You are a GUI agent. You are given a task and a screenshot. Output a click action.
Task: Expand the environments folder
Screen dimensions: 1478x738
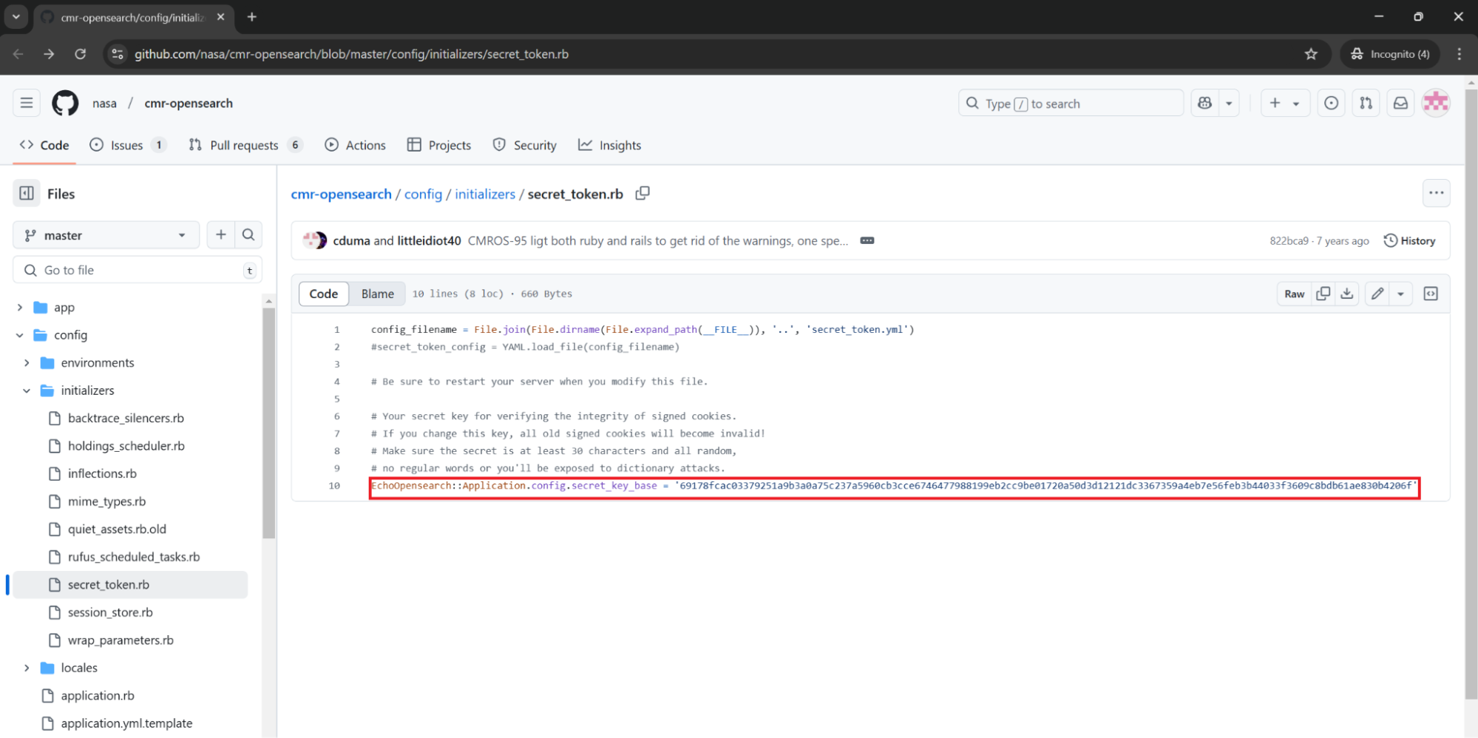27,362
